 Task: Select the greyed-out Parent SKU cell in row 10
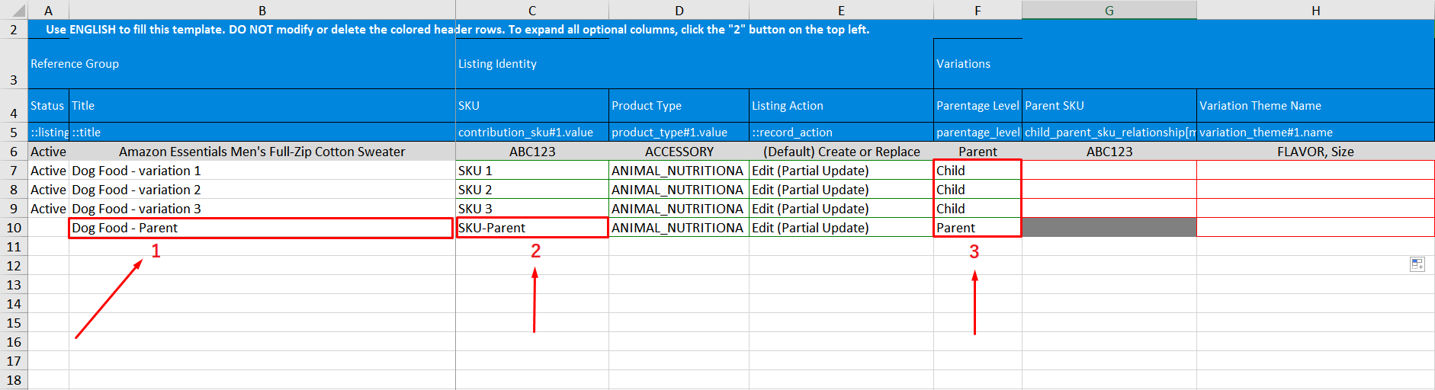[1109, 228]
